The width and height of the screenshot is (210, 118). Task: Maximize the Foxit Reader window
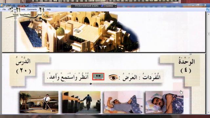[x=198, y=5]
